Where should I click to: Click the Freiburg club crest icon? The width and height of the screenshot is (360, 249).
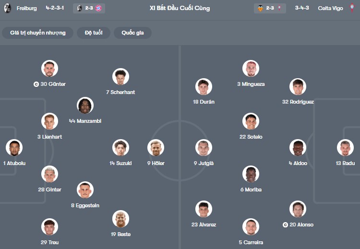coord(7,8)
